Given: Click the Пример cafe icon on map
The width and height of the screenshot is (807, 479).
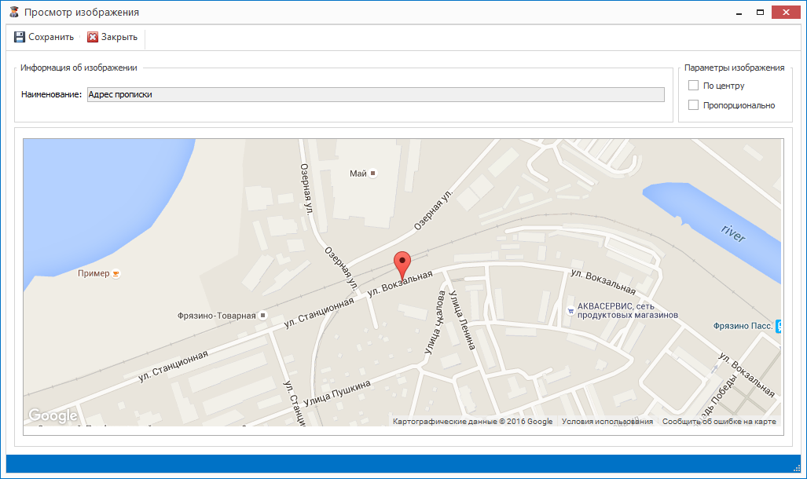Looking at the screenshot, I should (x=116, y=274).
